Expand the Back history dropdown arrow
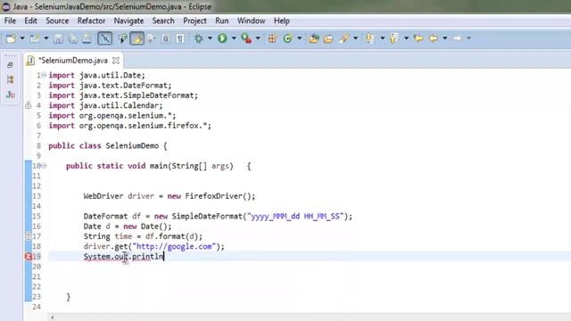This screenshot has width=571, height=321. pos(445,38)
